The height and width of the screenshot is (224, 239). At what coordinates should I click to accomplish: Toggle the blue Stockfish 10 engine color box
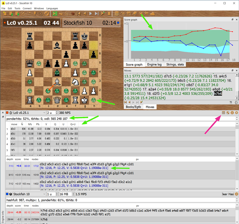click(7, 194)
